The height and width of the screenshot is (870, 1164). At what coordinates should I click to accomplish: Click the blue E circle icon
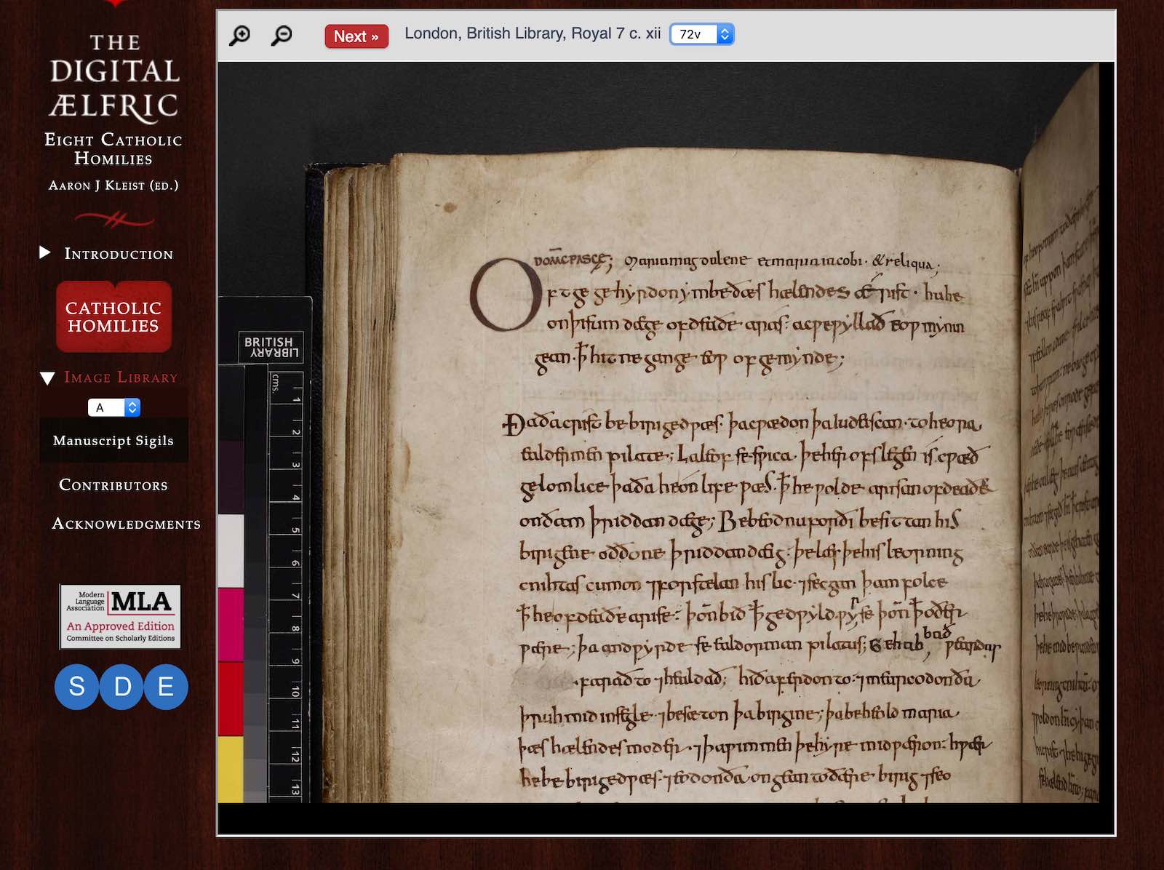(x=166, y=687)
